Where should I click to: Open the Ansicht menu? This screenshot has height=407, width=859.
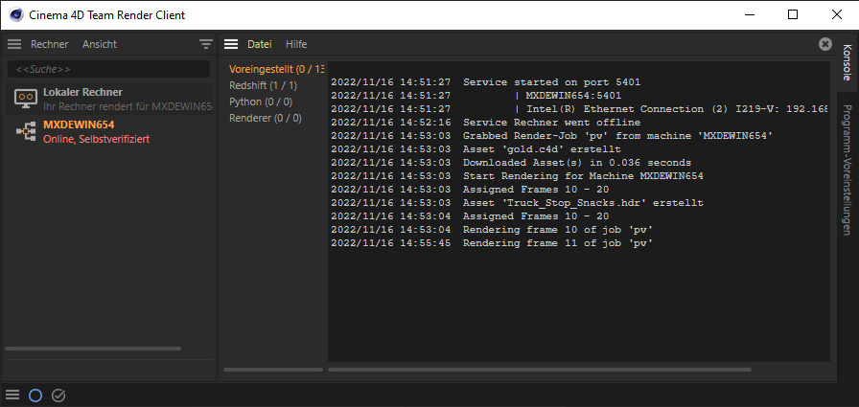coord(100,44)
